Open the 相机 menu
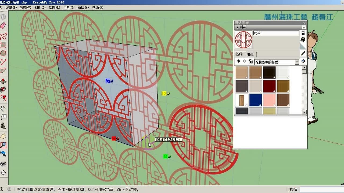This screenshot has height=193, width=344. click(40, 8)
